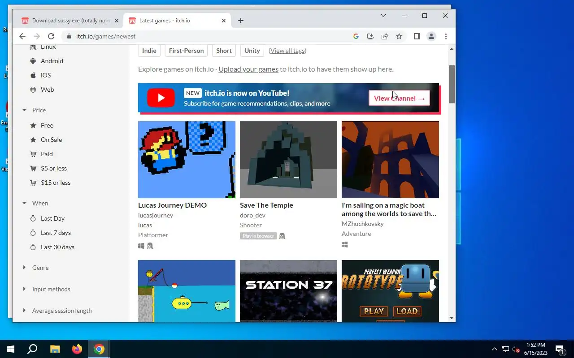Open the Station 37 game thumbnail
The height and width of the screenshot is (358, 574).
click(x=288, y=291)
